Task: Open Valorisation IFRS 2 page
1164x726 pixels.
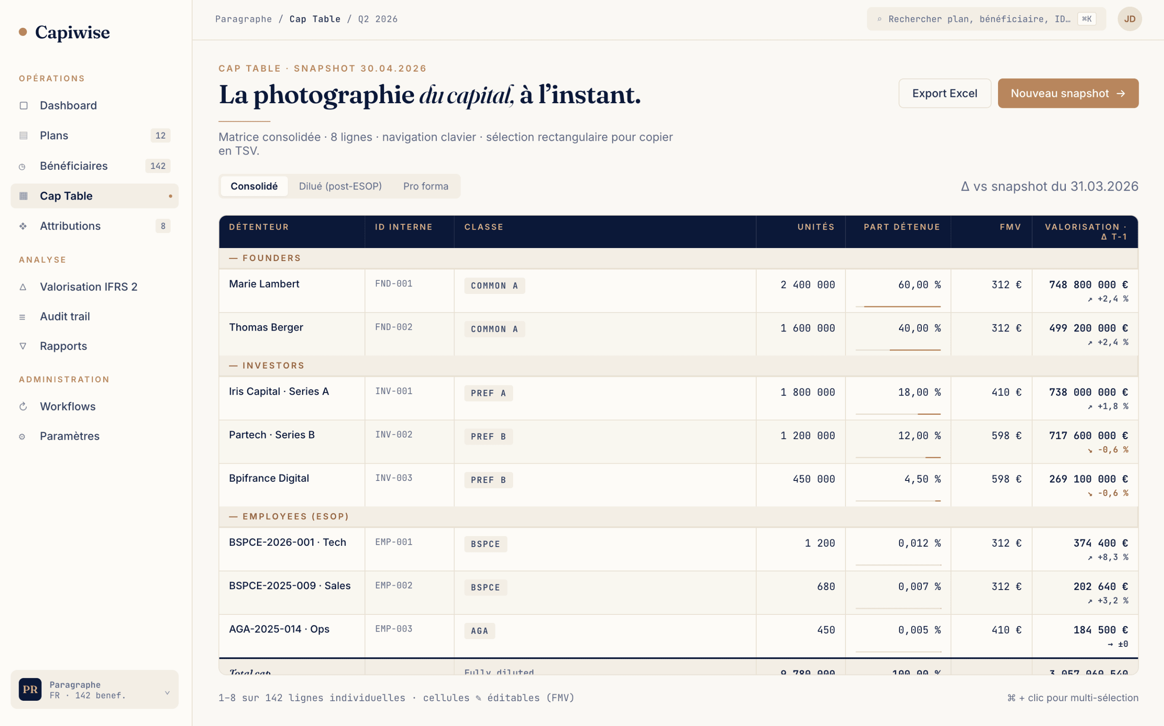Action: 95,287
